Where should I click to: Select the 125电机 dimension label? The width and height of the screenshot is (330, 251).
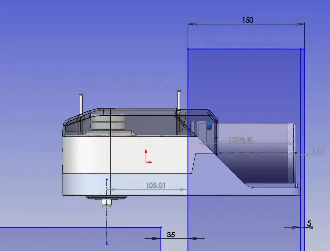[240, 140]
